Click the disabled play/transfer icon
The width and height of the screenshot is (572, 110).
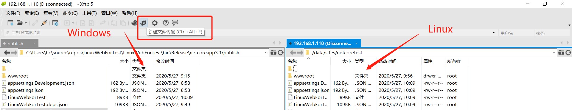(67, 23)
